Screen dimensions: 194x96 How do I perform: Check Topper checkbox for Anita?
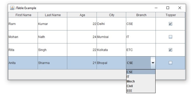(170, 63)
